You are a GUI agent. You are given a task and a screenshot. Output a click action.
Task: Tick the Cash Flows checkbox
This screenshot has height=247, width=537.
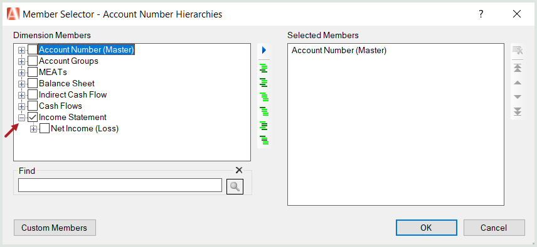click(33, 106)
